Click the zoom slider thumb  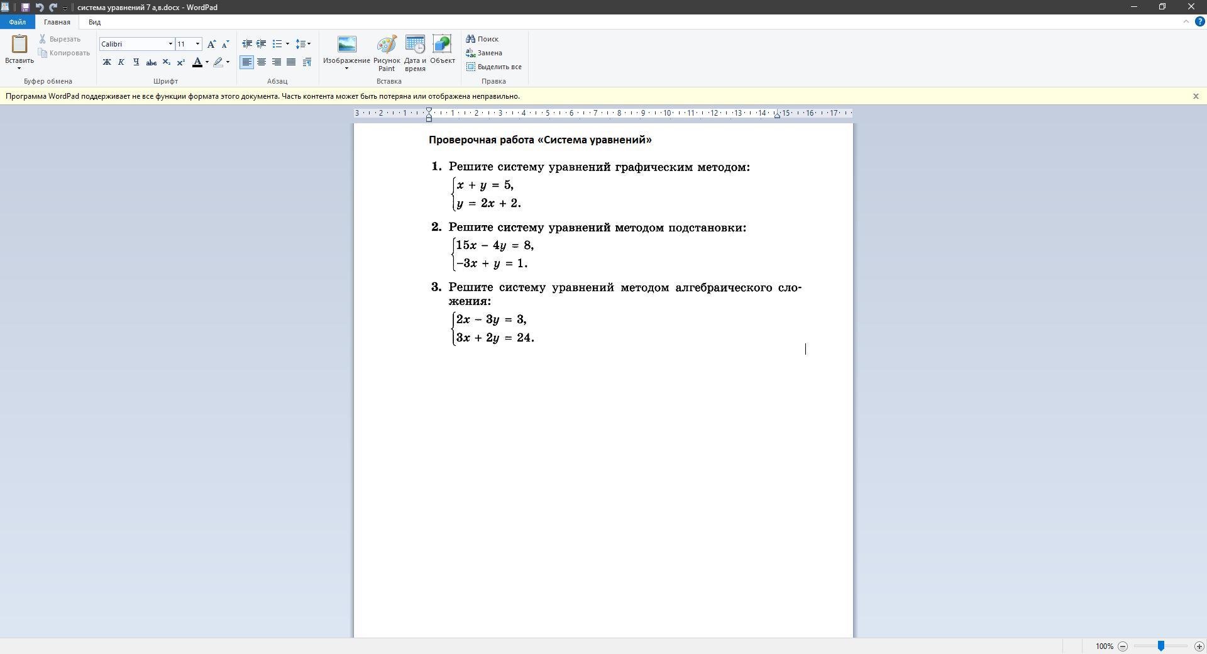coord(1161,646)
